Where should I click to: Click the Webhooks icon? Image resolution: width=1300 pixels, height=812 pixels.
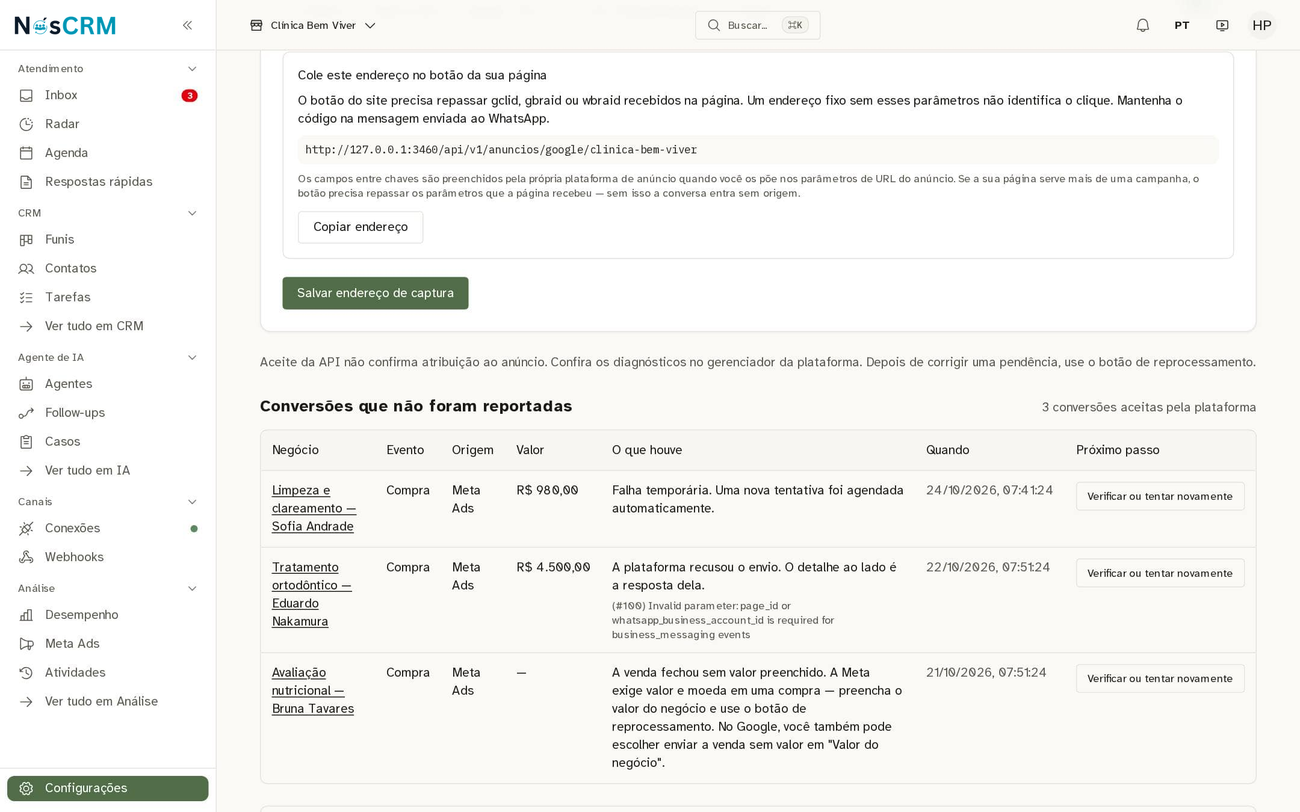pyautogui.click(x=26, y=557)
